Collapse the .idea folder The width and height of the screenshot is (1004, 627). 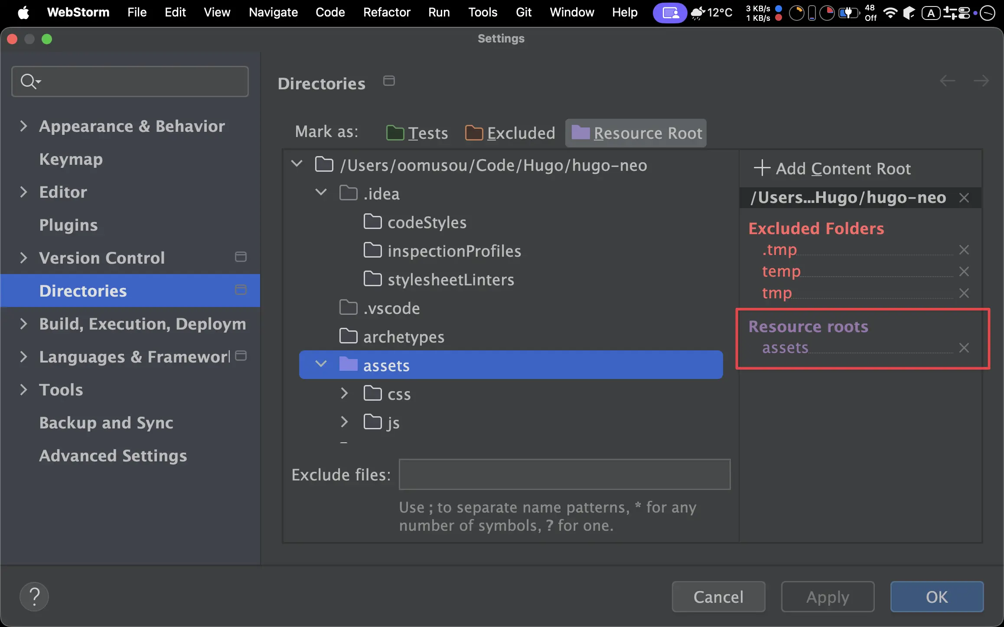point(321,193)
